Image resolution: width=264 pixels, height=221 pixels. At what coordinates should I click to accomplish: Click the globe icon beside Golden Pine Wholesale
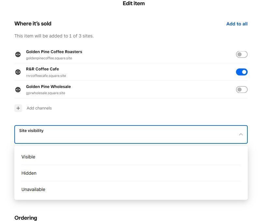[x=18, y=90]
